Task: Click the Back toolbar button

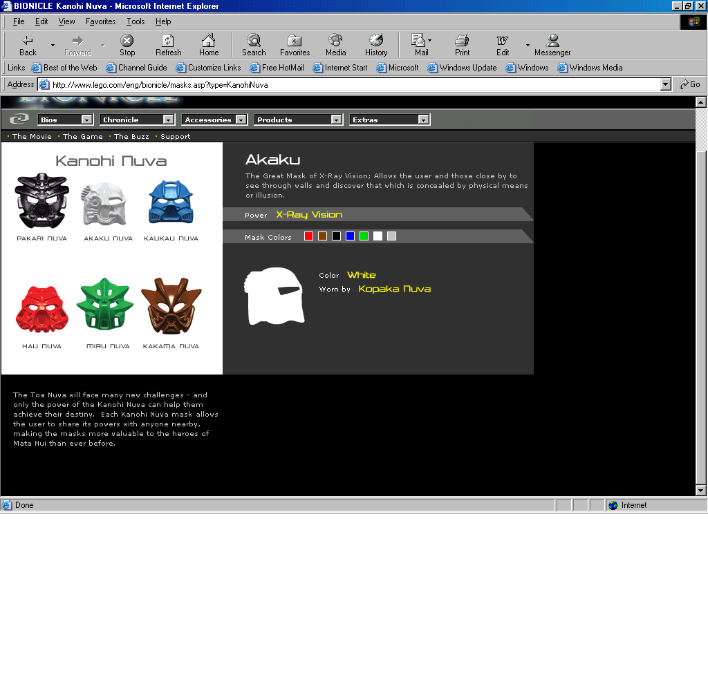Action: [x=28, y=45]
